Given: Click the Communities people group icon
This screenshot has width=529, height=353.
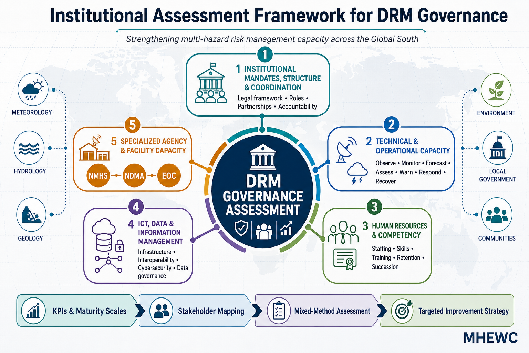Looking at the screenshot, I should pos(497,214).
